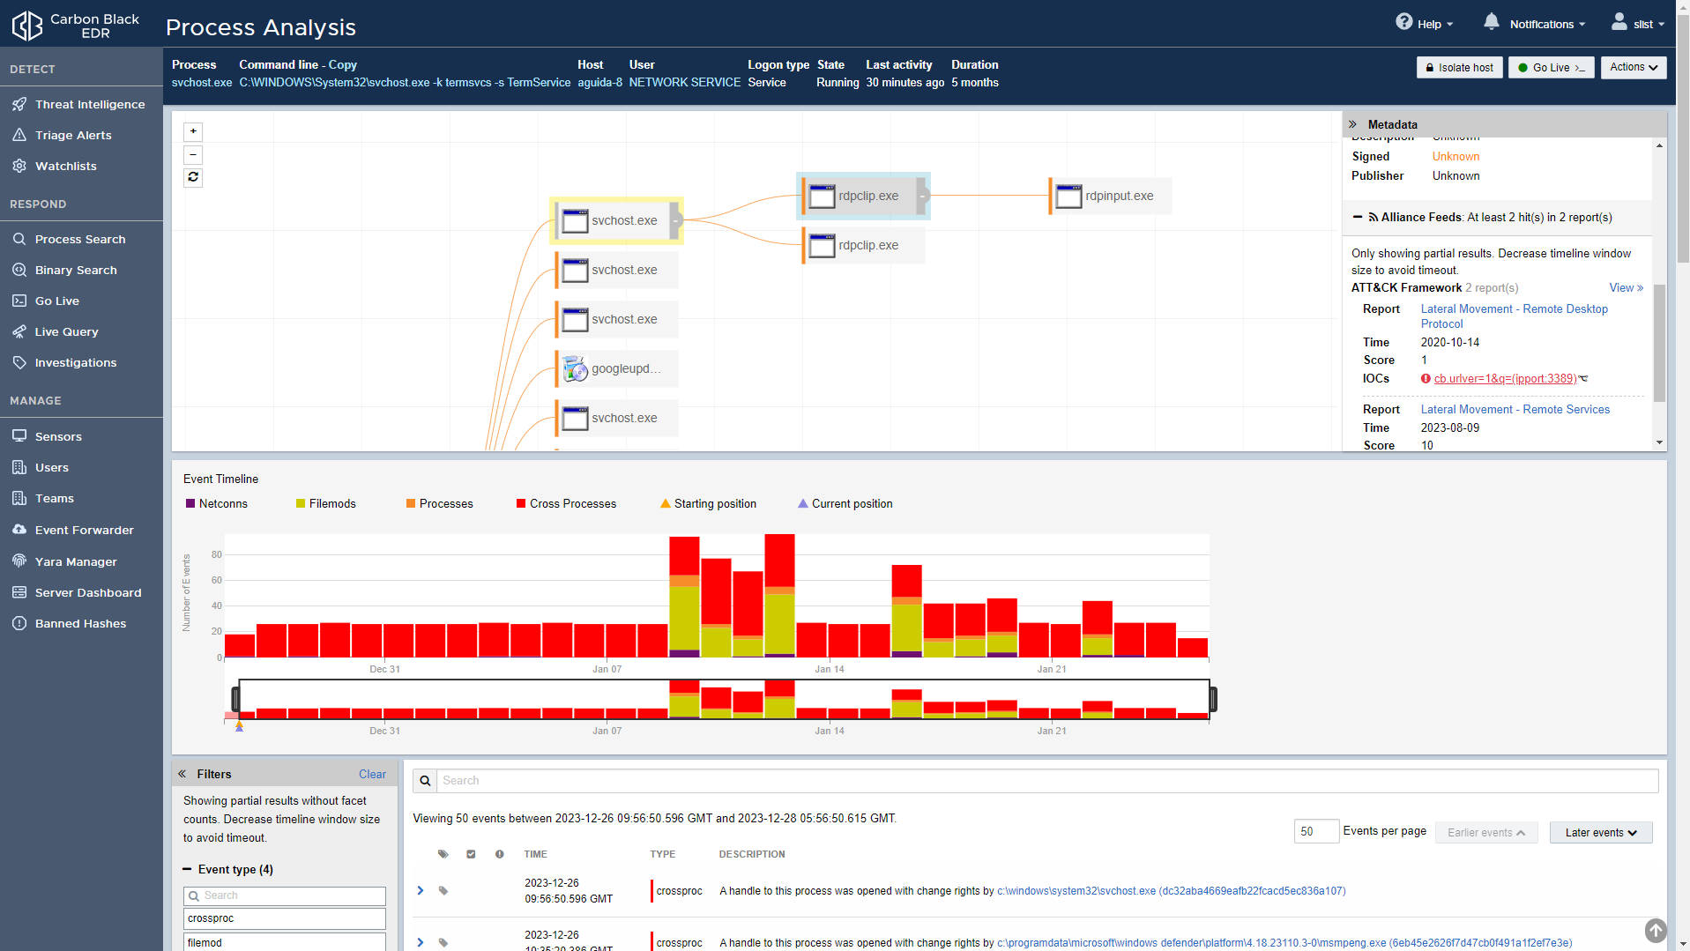Click the events search input field
The width and height of the screenshot is (1690, 951).
pos(1047,780)
